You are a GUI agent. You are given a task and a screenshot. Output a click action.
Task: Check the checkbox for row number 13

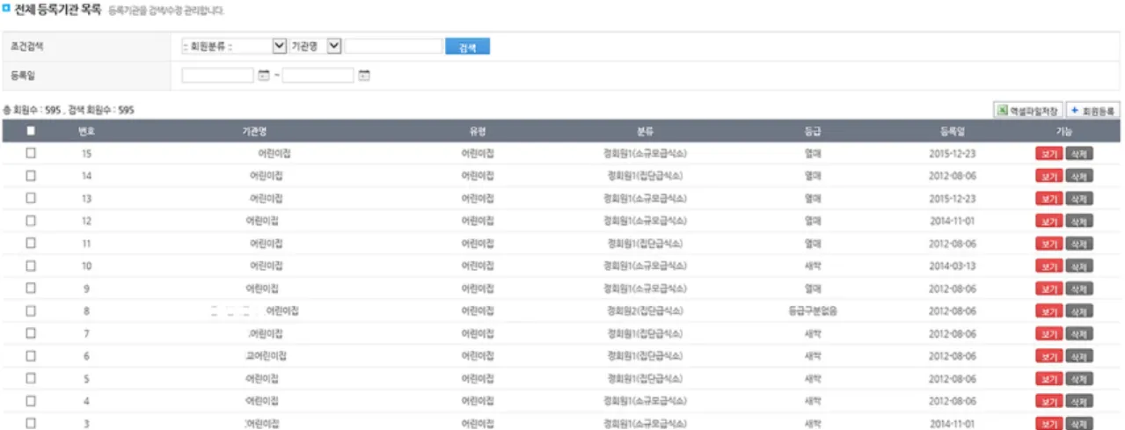(31, 198)
